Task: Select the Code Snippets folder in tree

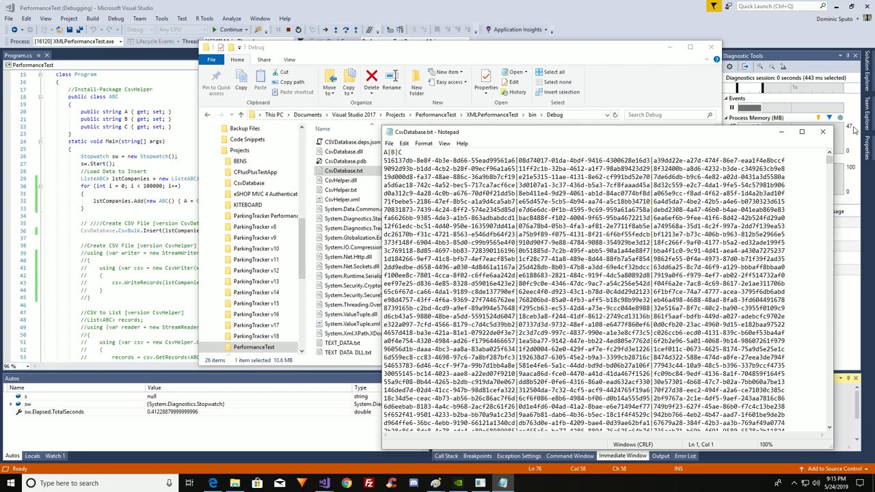Action: pos(247,139)
